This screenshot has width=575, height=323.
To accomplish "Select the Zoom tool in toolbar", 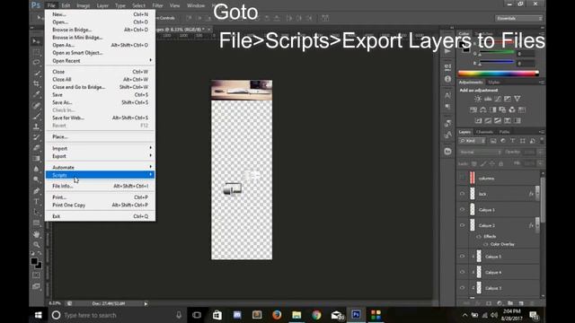I will coord(36,244).
